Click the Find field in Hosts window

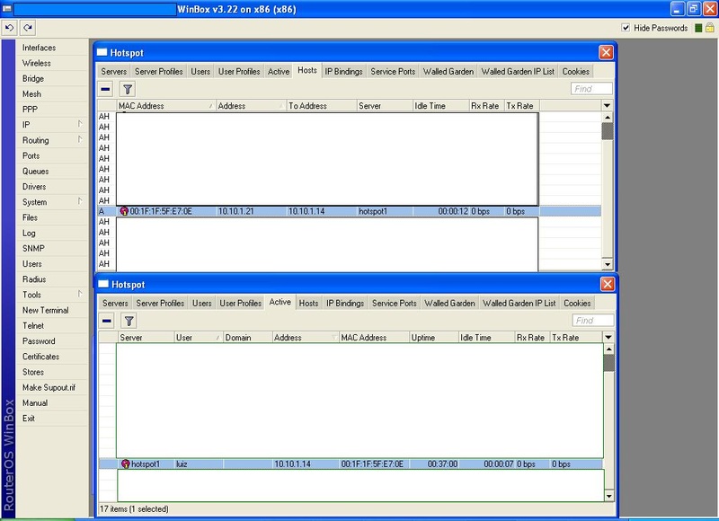pos(591,88)
